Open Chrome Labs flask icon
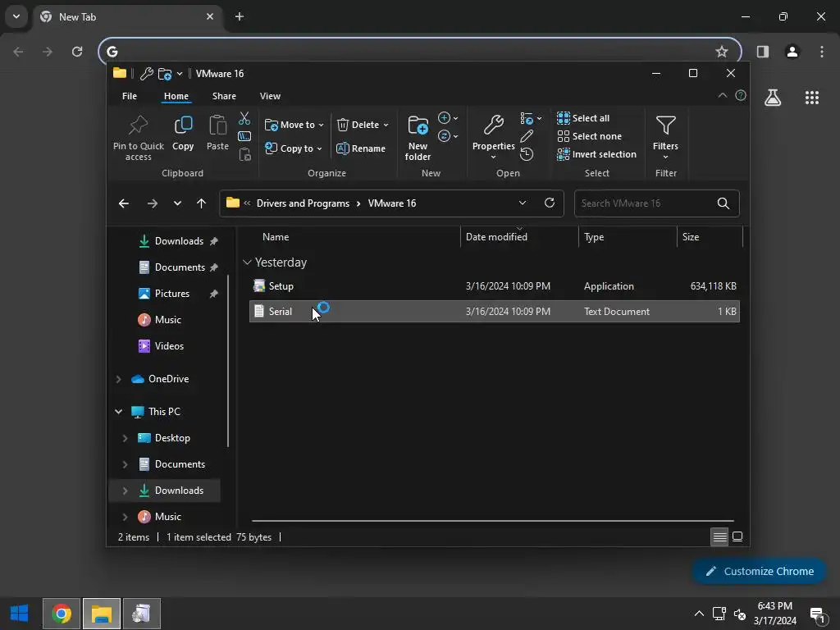840x630 pixels. [x=773, y=98]
